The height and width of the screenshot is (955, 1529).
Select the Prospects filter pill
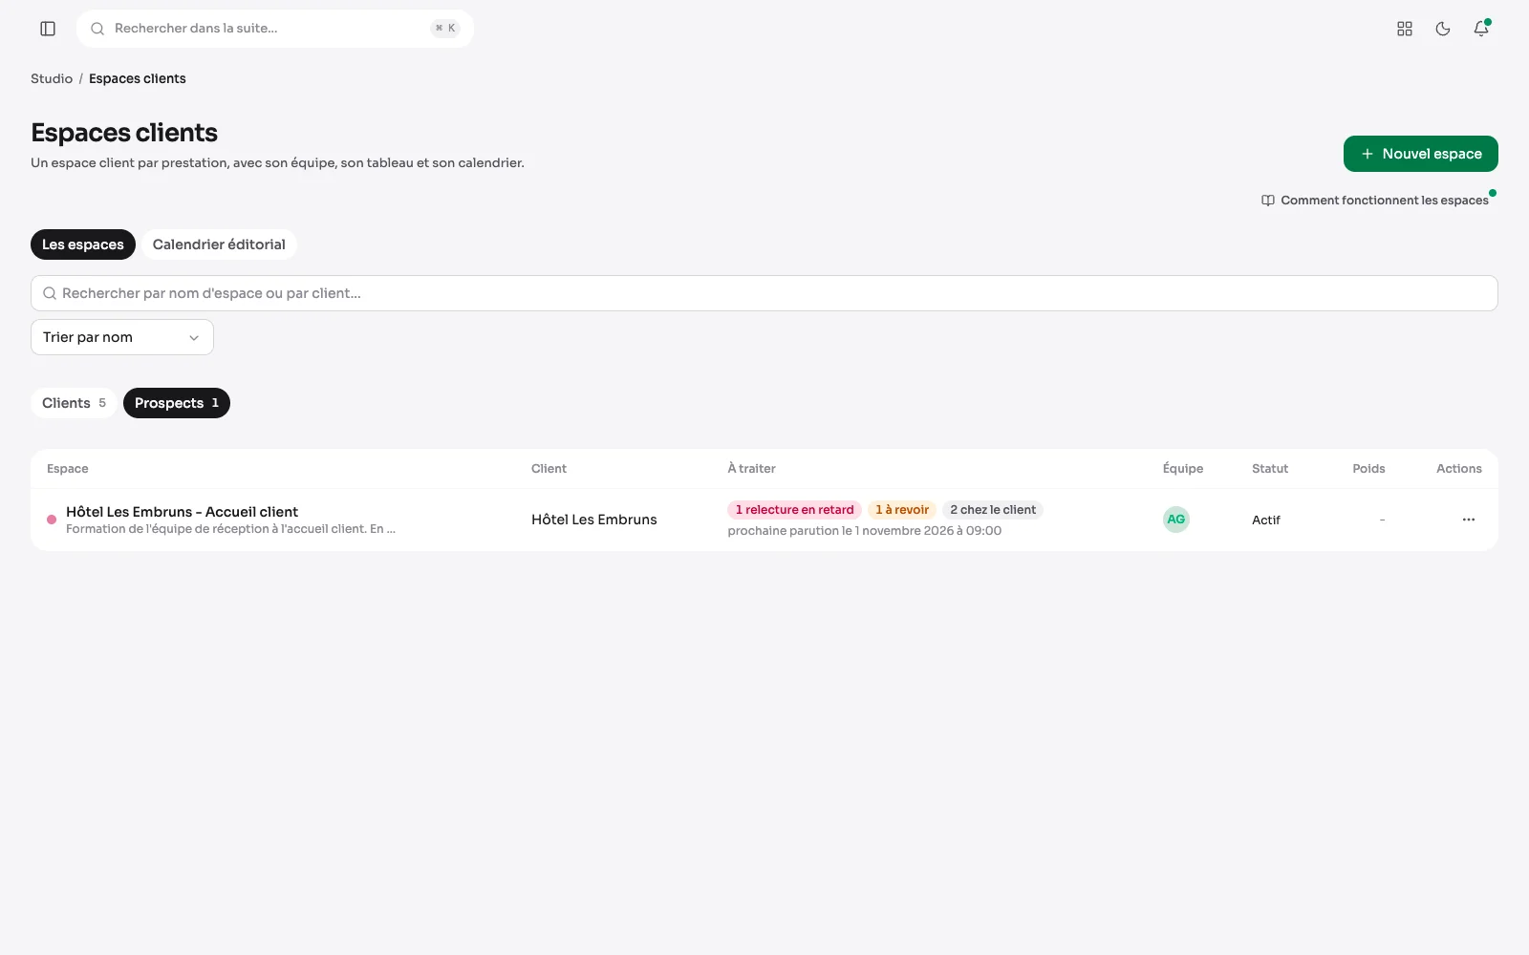pyautogui.click(x=177, y=403)
